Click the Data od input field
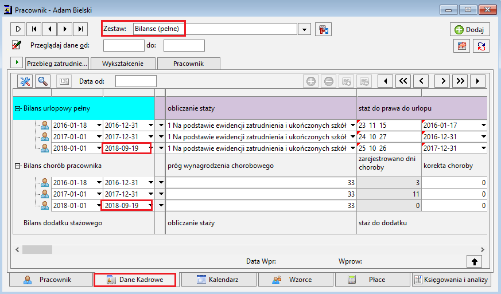 point(136,81)
